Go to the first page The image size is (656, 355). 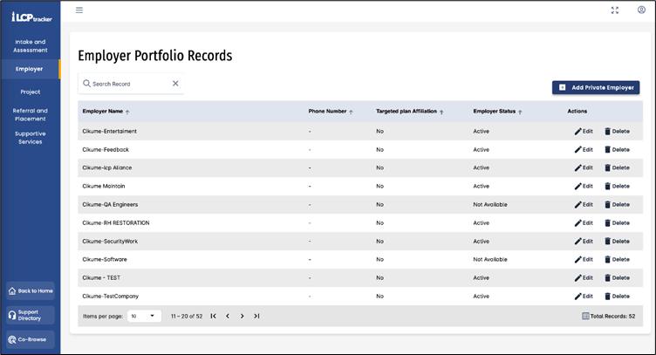tap(214, 316)
